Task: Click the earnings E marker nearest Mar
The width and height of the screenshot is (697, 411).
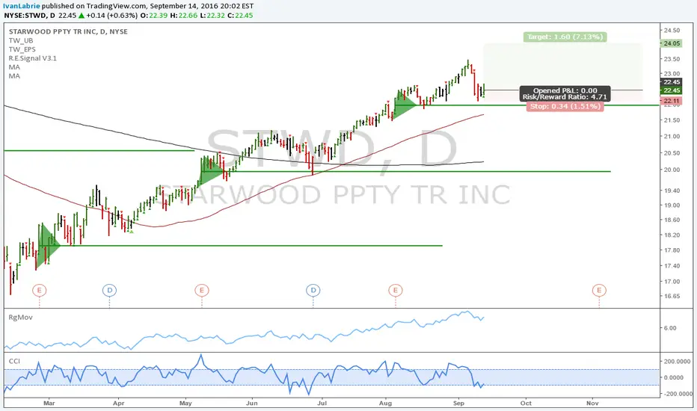Action: 39,291
